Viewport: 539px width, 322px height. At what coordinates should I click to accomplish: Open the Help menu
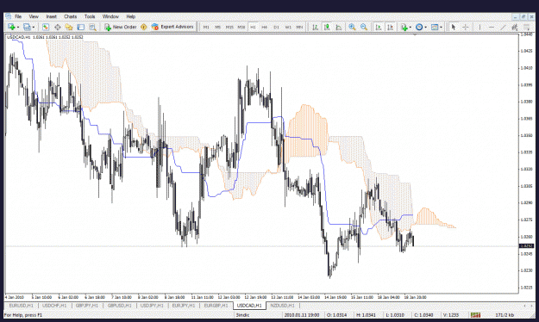click(x=130, y=16)
